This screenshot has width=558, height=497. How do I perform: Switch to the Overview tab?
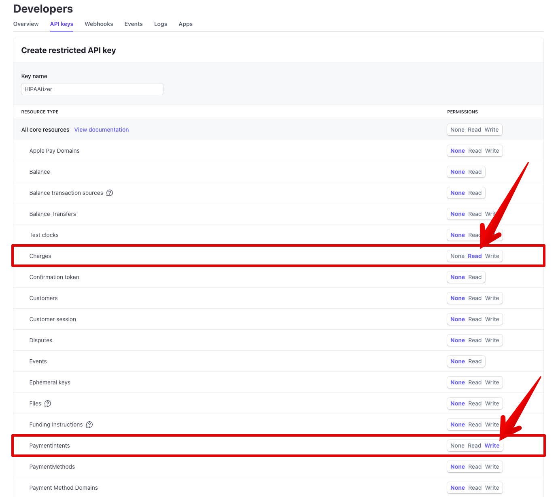click(x=26, y=24)
